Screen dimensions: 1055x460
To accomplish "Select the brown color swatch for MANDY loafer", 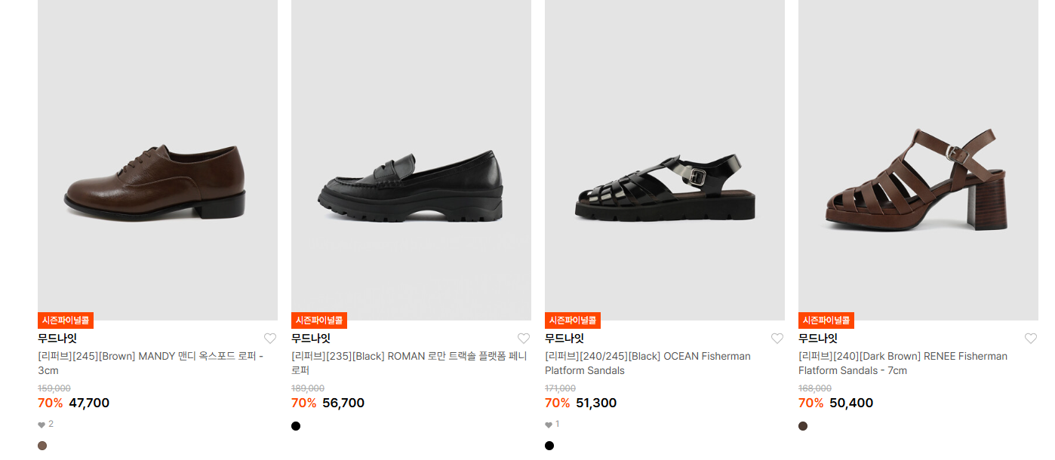I will pos(42,446).
